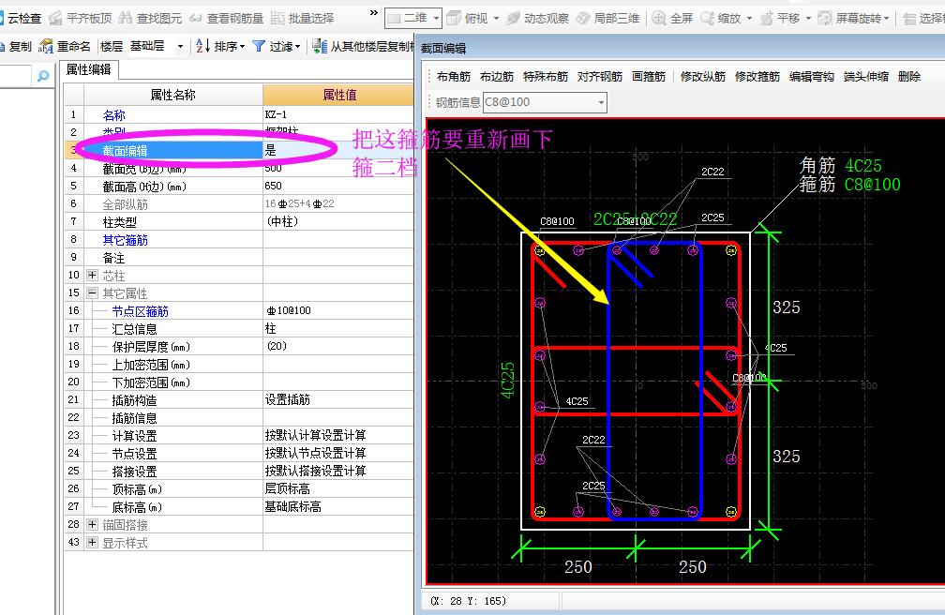Click the 平齐板顶 toolbar icon
The height and width of the screenshot is (615, 945).
55,18
